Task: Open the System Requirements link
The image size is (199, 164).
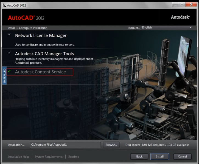Action: point(49,157)
